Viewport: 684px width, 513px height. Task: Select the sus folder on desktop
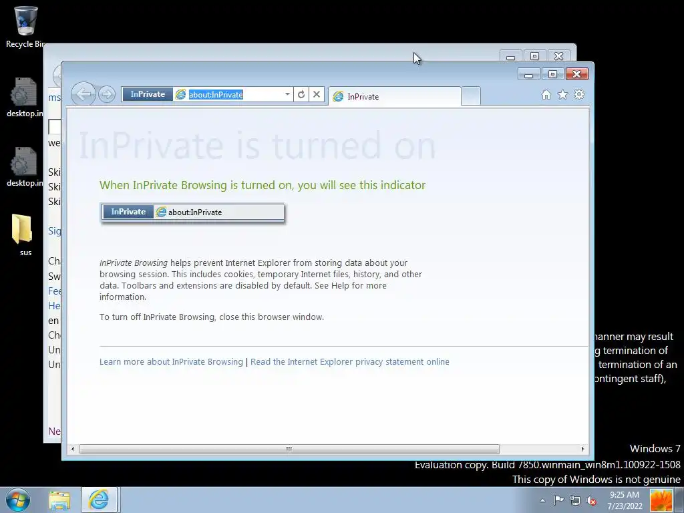click(24, 234)
